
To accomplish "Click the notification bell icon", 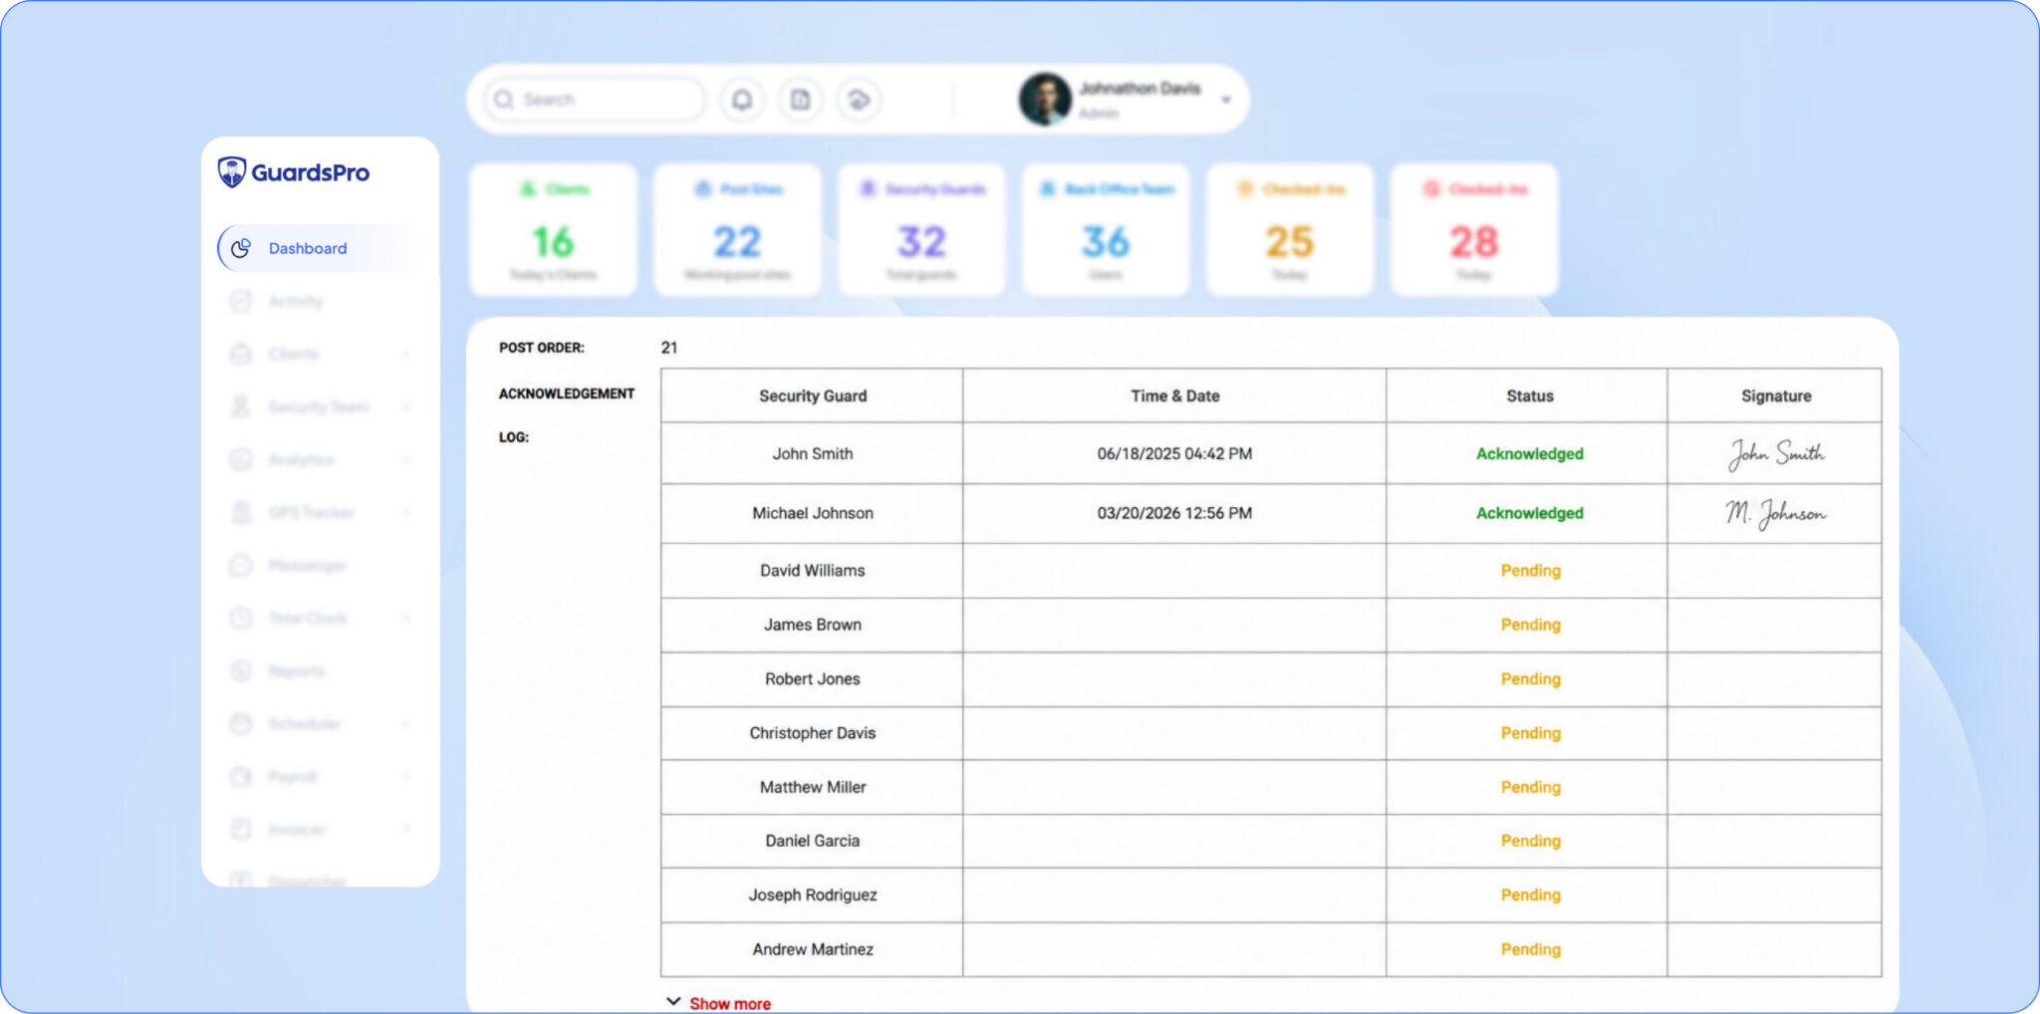I will coord(742,100).
